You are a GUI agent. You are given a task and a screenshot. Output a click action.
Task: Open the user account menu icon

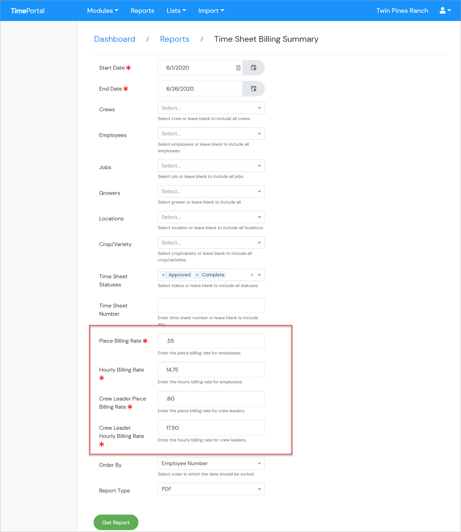click(x=445, y=11)
